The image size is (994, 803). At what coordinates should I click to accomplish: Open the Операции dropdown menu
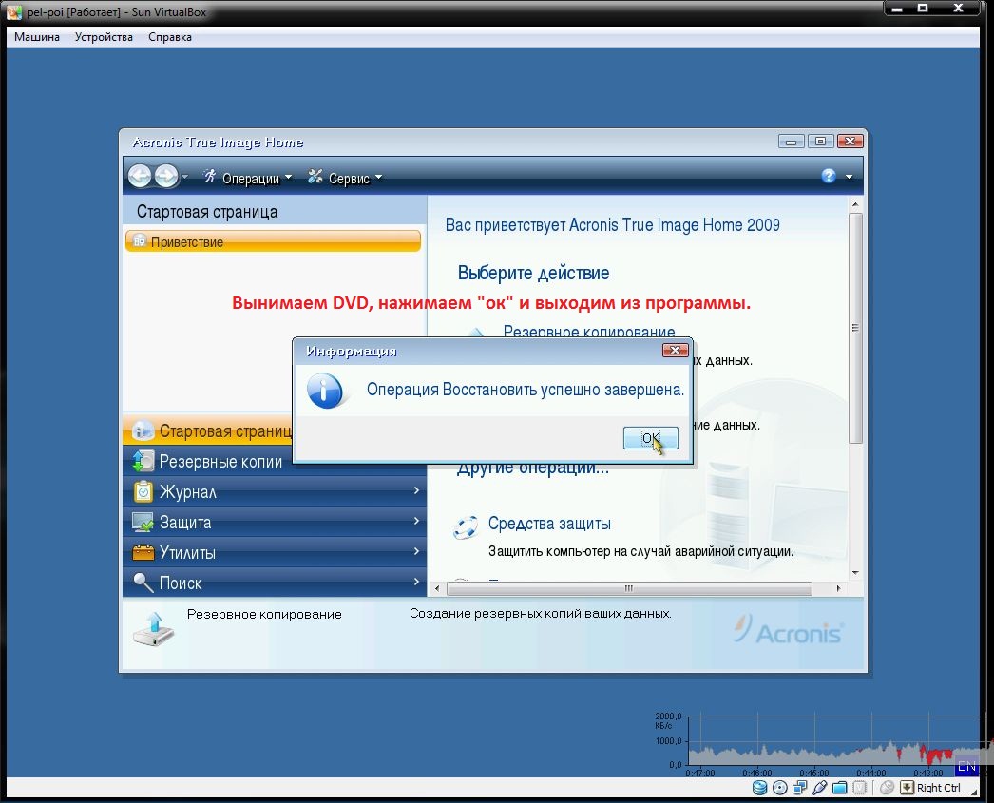(x=250, y=179)
